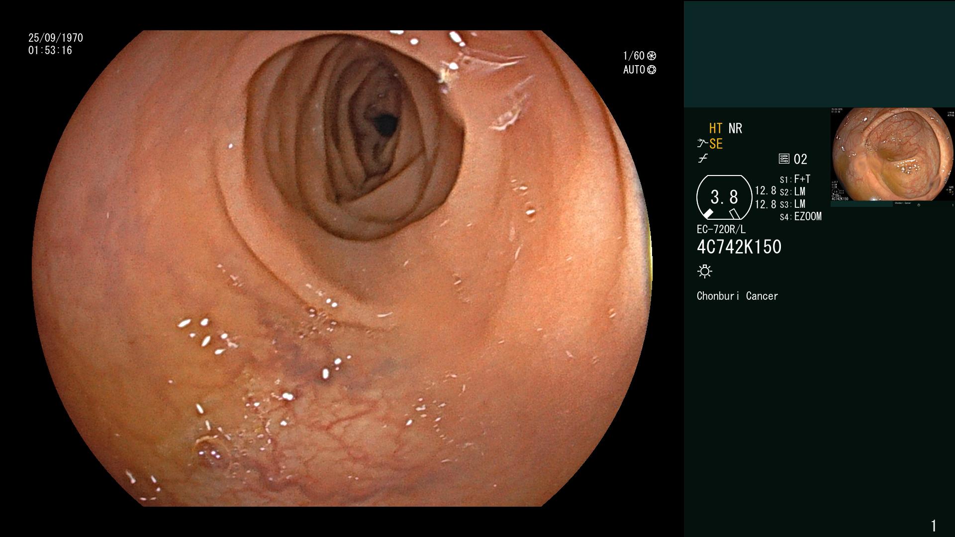Click the S3: LM switch assignment

(792, 204)
